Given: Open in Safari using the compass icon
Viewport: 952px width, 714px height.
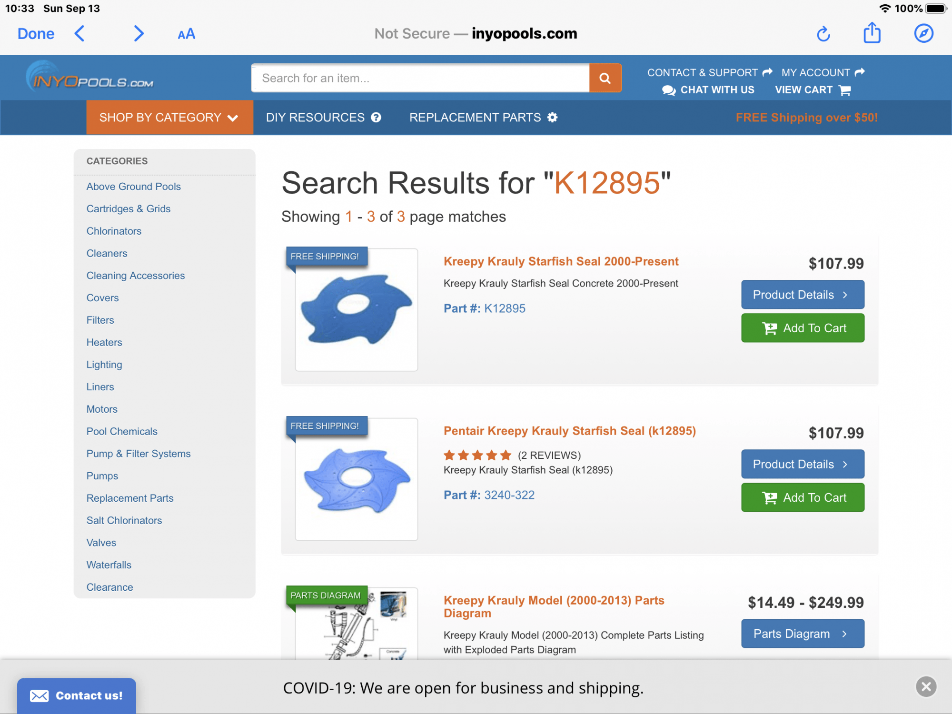Looking at the screenshot, I should coord(923,33).
